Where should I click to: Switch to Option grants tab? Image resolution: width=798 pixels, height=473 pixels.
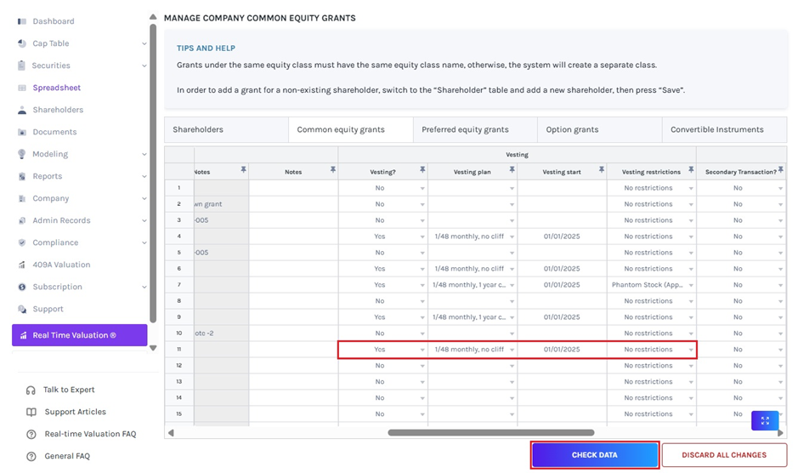click(572, 129)
